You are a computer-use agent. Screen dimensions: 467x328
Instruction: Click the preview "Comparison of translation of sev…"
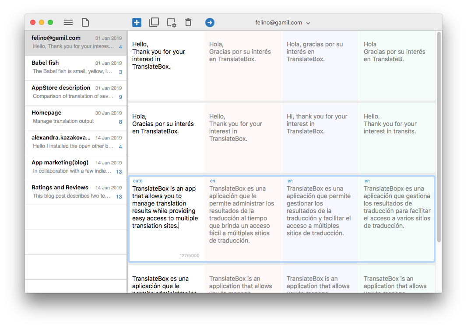tap(73, 96)
